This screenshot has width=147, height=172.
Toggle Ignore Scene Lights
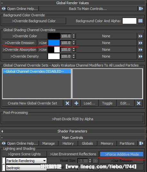[24, 154]
